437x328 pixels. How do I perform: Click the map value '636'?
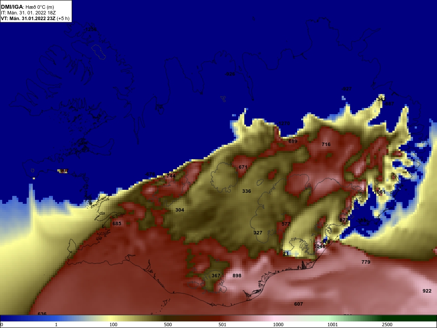coord(42,314)
